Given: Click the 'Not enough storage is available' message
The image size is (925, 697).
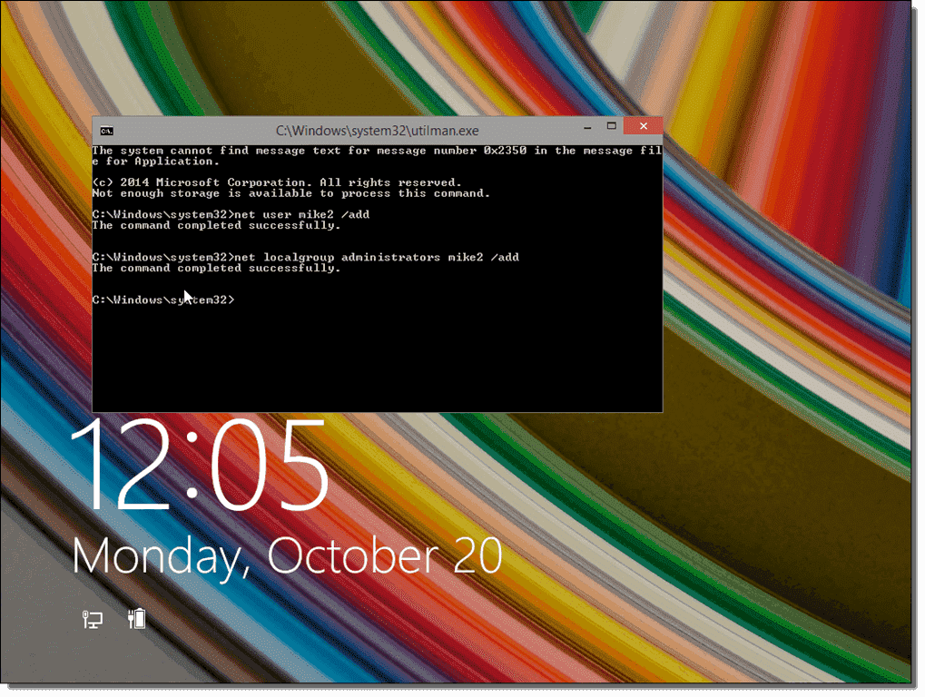Looking at the screenshot, I should tap(290, 193).
